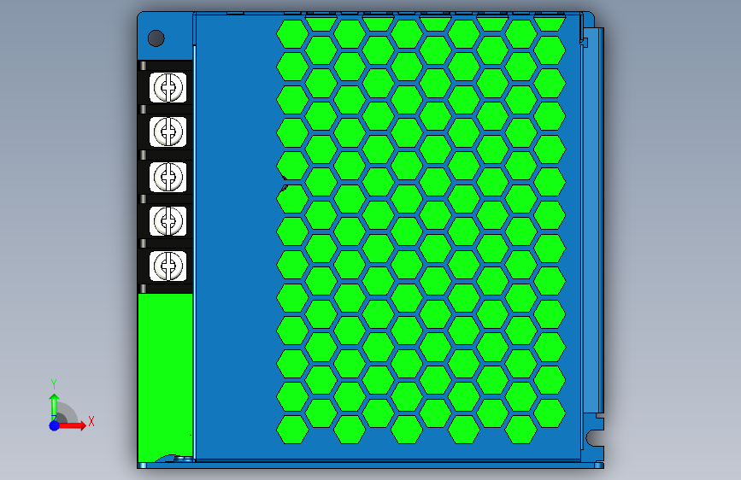Image resolution: width=741 pixels, height=480 pixels.
Task: Click the red X axis arrow of the triad
Action: pos(72,425)
